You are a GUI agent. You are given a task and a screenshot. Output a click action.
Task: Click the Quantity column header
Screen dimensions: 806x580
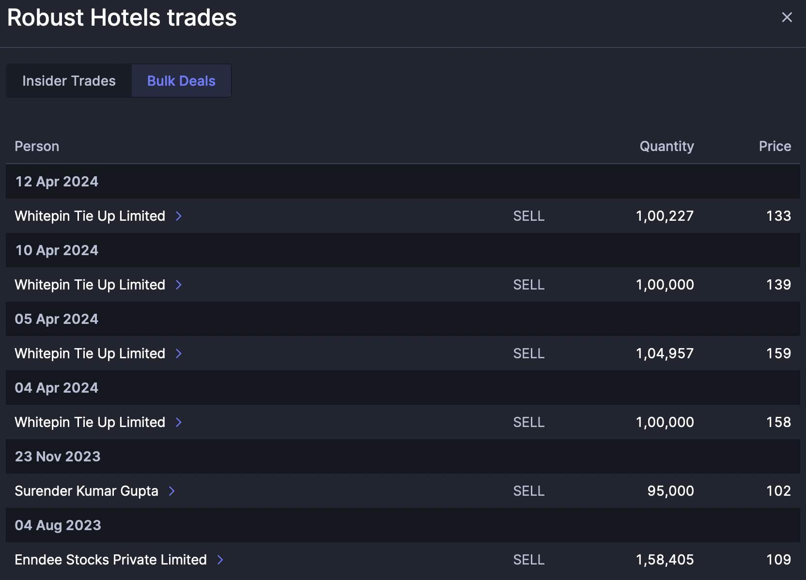coord(666,146)
